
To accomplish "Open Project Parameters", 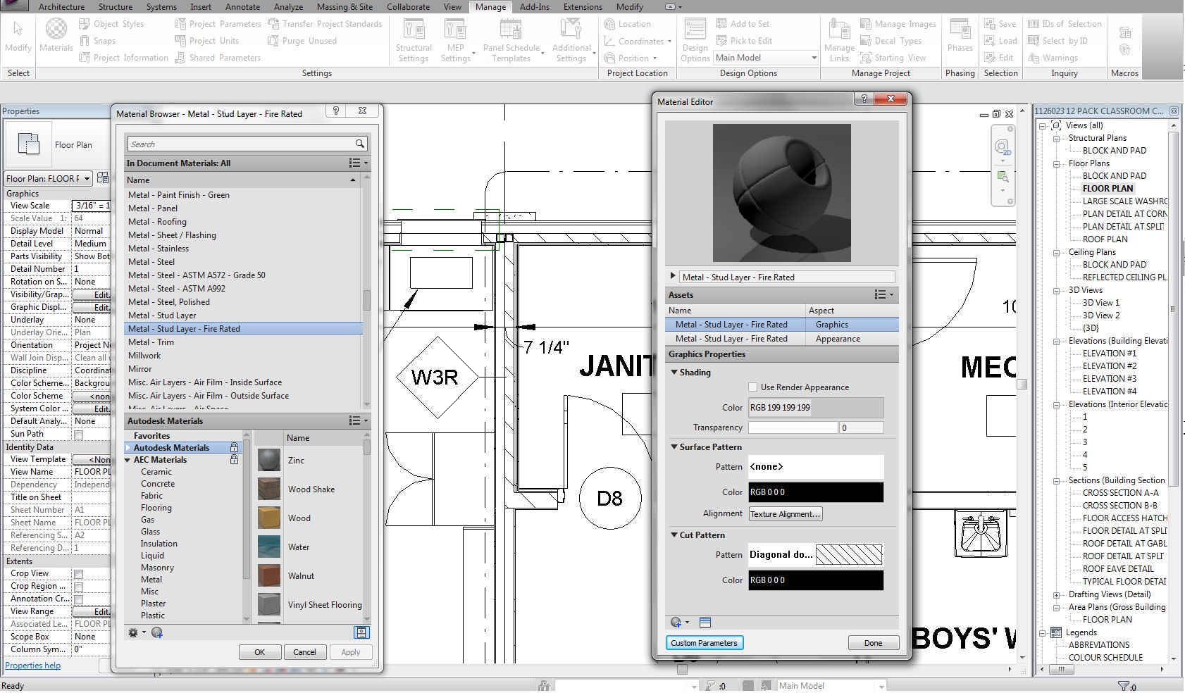I will tap(218, 24).
